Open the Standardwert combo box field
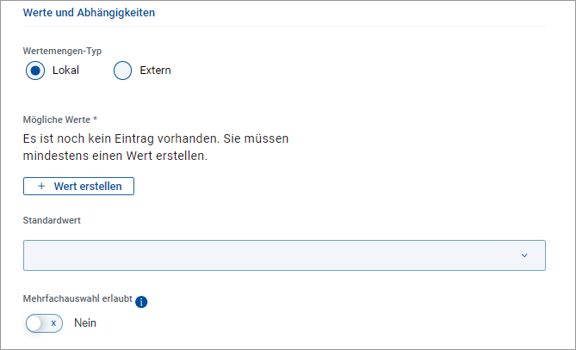 point(284,255)
